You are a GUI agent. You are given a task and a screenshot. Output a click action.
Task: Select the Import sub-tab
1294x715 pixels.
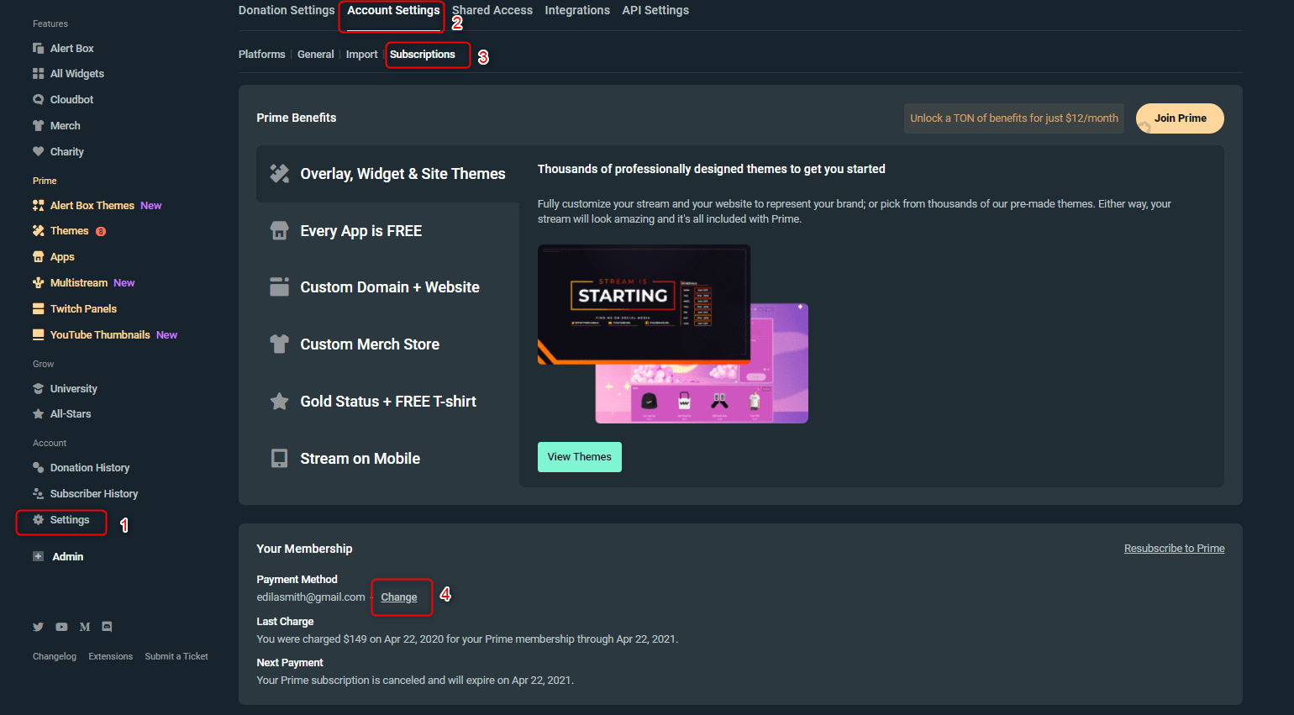pos(362,54)
